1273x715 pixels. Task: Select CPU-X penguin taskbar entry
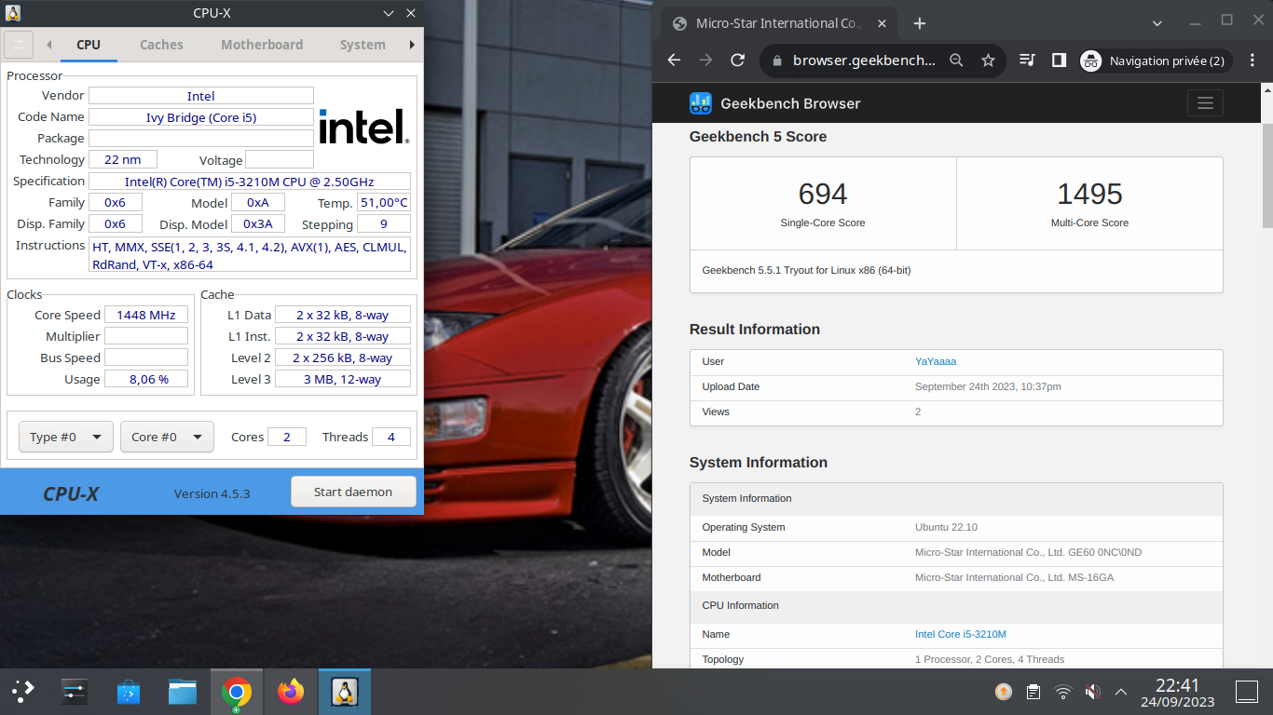[345, 691]
